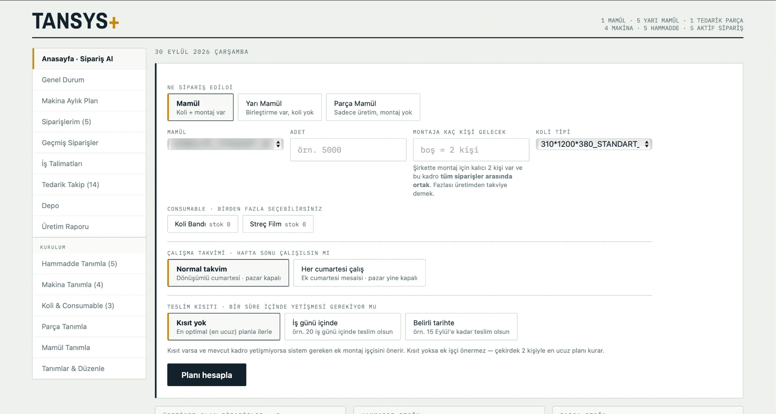Select Kısıt yok delivery constraint
The width and height of the screenshot is (776, 414).
pos(223,327)
